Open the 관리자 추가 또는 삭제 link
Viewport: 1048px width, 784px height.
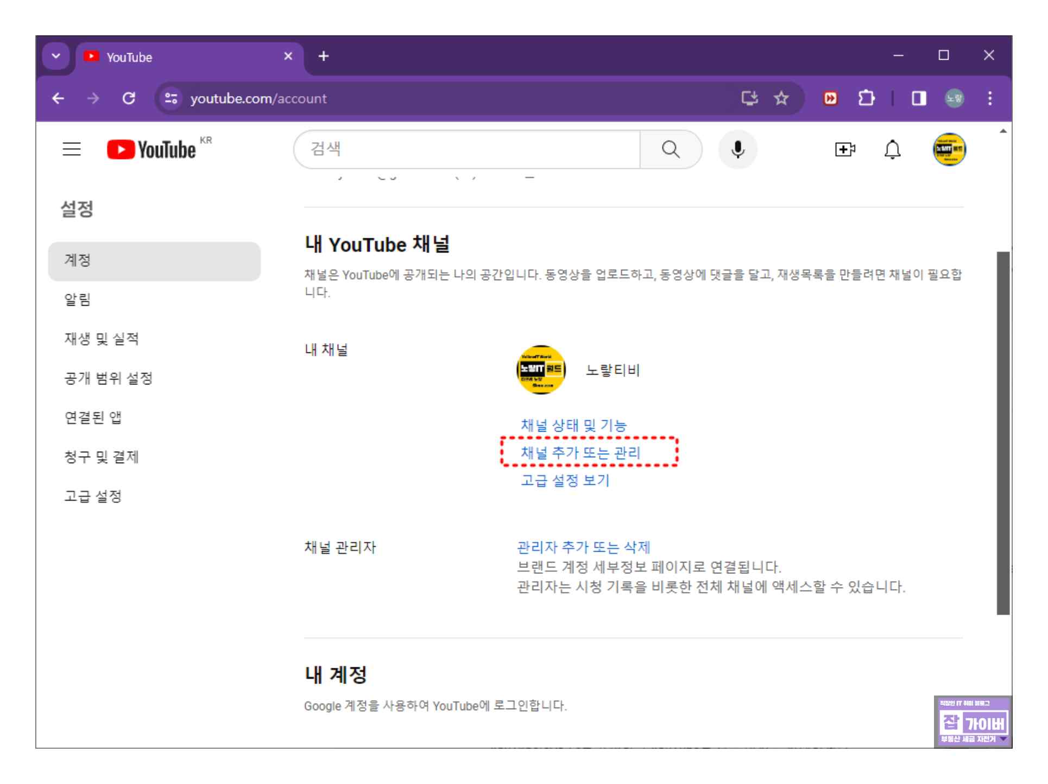(x=583, y=547)
